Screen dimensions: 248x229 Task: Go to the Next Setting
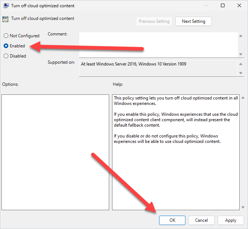point(193,21)
